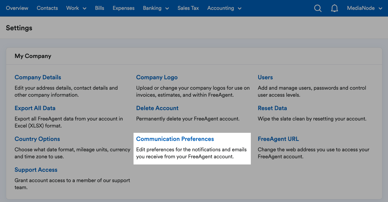
Task: Expand the MediaNode account menu
Action: point(364,8)
